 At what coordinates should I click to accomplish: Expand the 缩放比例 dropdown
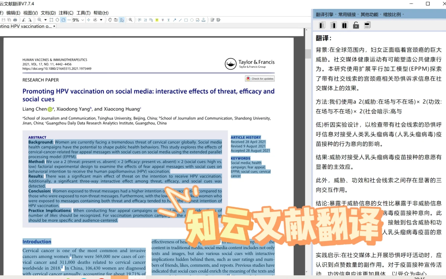click(x=393, y=14)
